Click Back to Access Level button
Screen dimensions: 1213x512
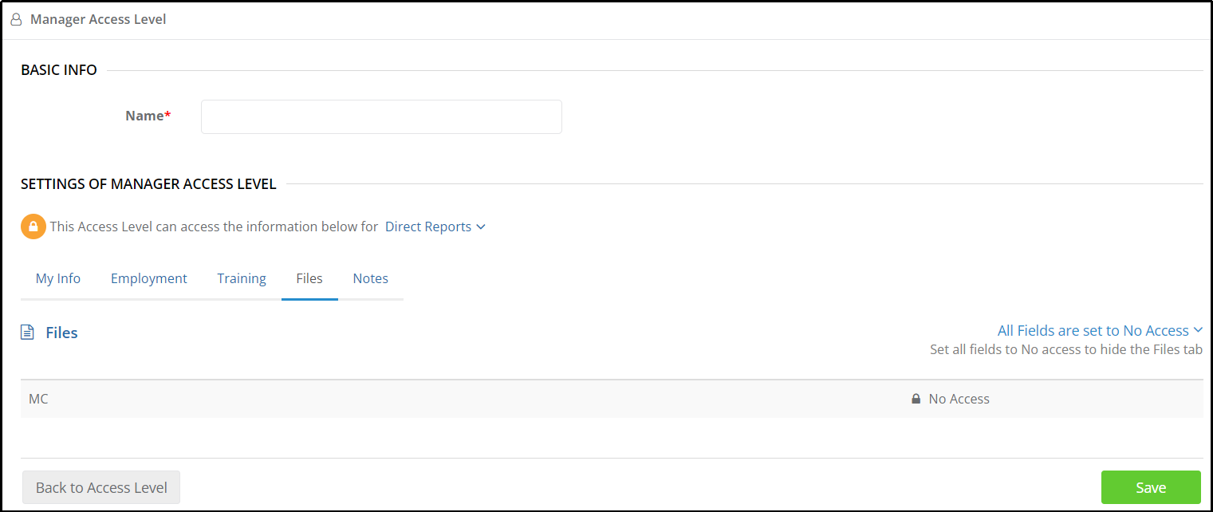(101, 487)
